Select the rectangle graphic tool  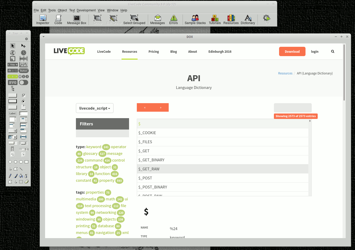pos(26,162)
